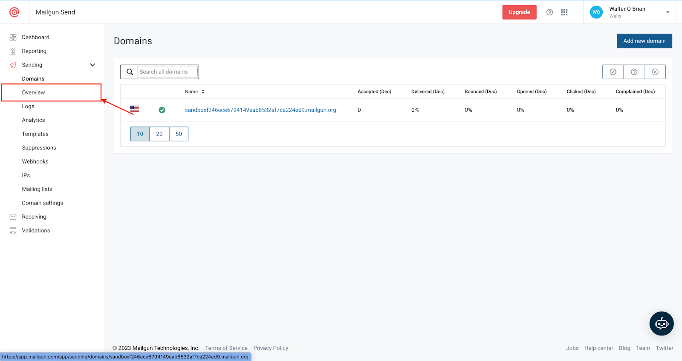This screenshot has height=361, width=682.
Task: Open Receiving in the sidebar
Action: (x=34, y=217)
